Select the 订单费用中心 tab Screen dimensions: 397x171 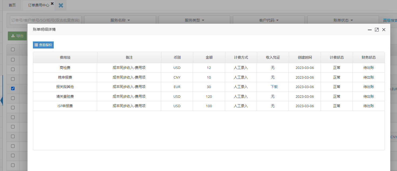pos(39,5)
